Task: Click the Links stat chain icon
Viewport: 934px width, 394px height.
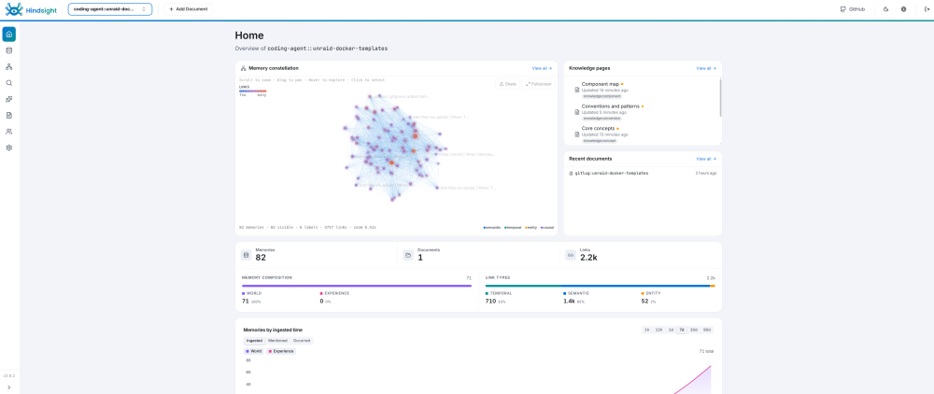Action: tap(570, 255)
